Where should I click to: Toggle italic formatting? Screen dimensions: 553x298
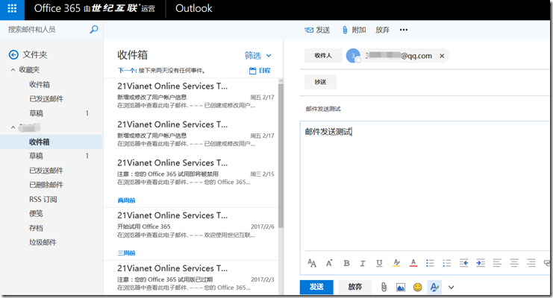(363, 263)
